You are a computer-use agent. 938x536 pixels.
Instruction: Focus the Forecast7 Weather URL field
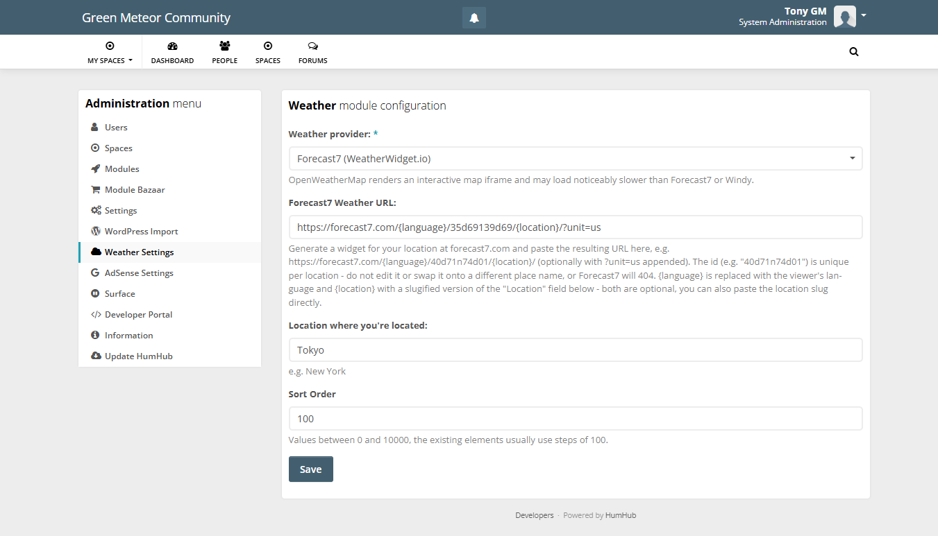tap(576, 227)
